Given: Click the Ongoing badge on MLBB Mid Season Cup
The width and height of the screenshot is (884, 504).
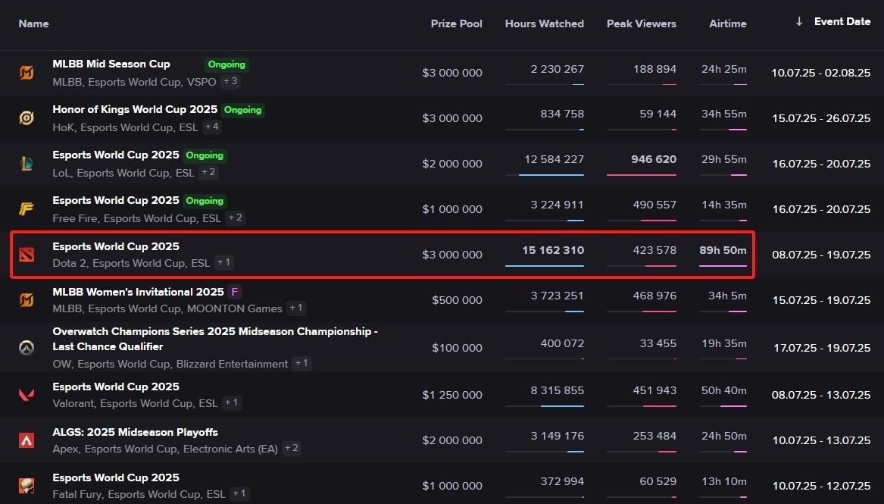Looking at the screenshot, I should coord(226,65).
